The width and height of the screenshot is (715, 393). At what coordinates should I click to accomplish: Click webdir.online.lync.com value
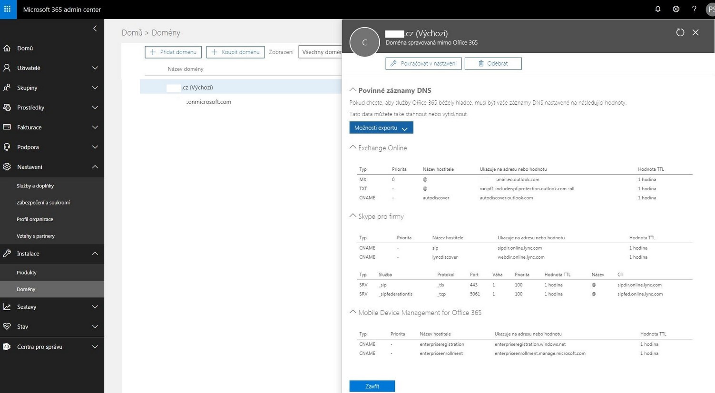pyautogui.click(x=521, y=257)
